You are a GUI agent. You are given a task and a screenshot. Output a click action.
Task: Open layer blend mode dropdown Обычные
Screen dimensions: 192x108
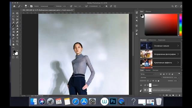tap(151, 77)
